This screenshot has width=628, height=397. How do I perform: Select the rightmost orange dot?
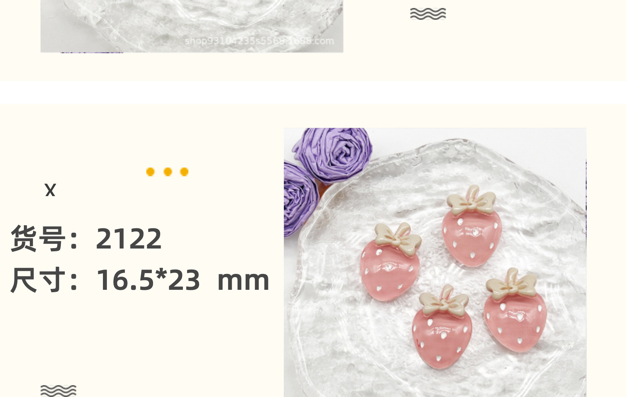click(x=184, y=172)
